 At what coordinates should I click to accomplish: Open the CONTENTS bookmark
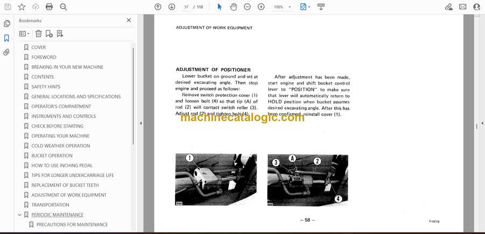pos(43,77)
